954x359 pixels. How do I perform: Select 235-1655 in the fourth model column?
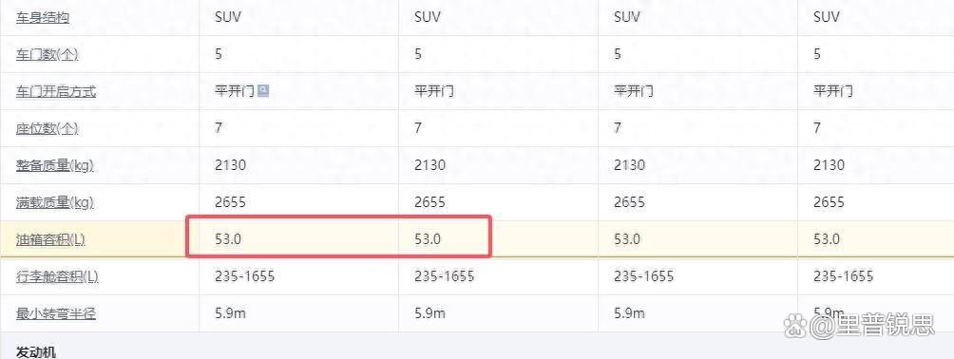(x=843, y=276)
